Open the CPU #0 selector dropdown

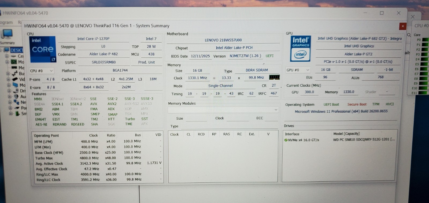[42, 71]
